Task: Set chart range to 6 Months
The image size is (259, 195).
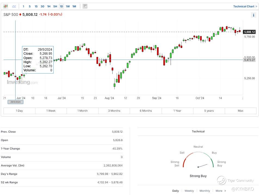Action: [146, 111]
